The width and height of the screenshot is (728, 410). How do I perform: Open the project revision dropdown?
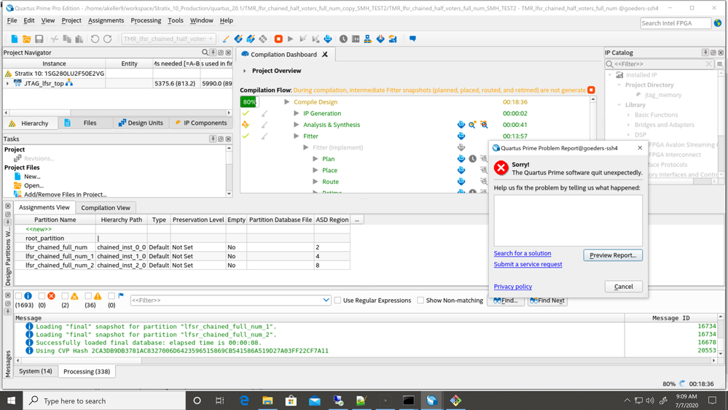pos(168,39)
